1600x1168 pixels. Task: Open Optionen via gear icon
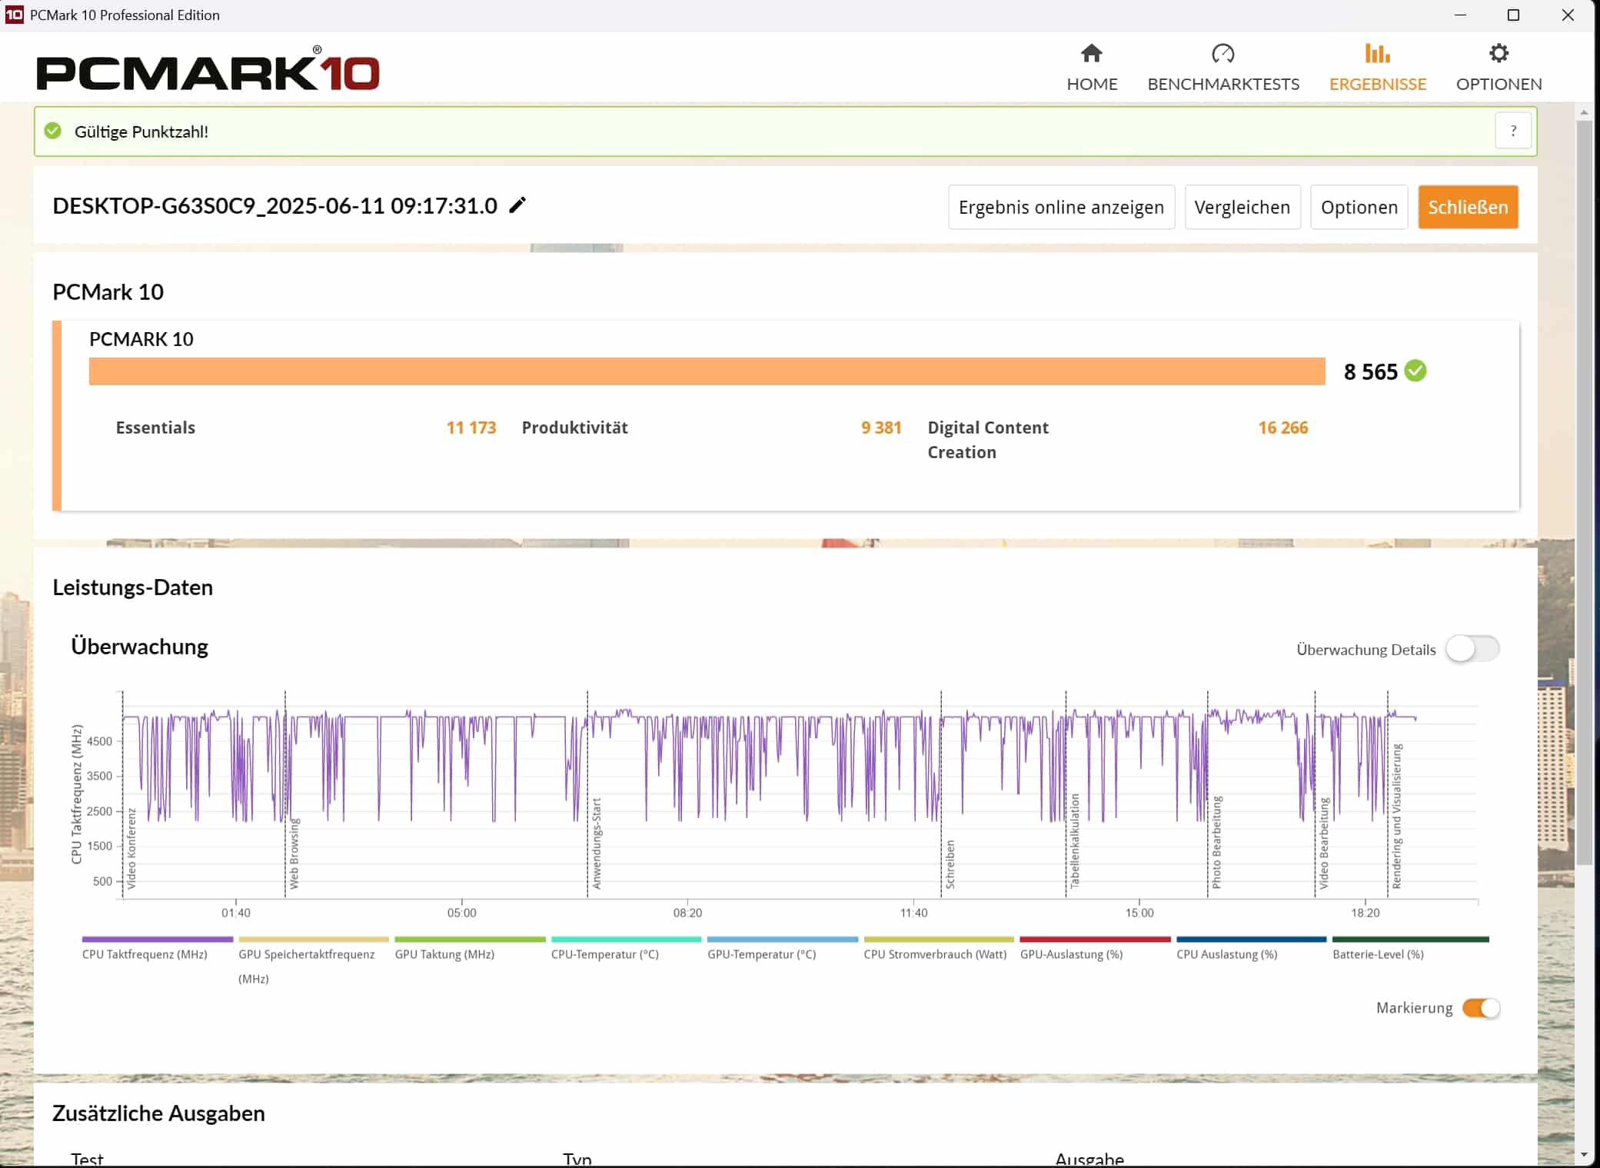[1499, 54]
